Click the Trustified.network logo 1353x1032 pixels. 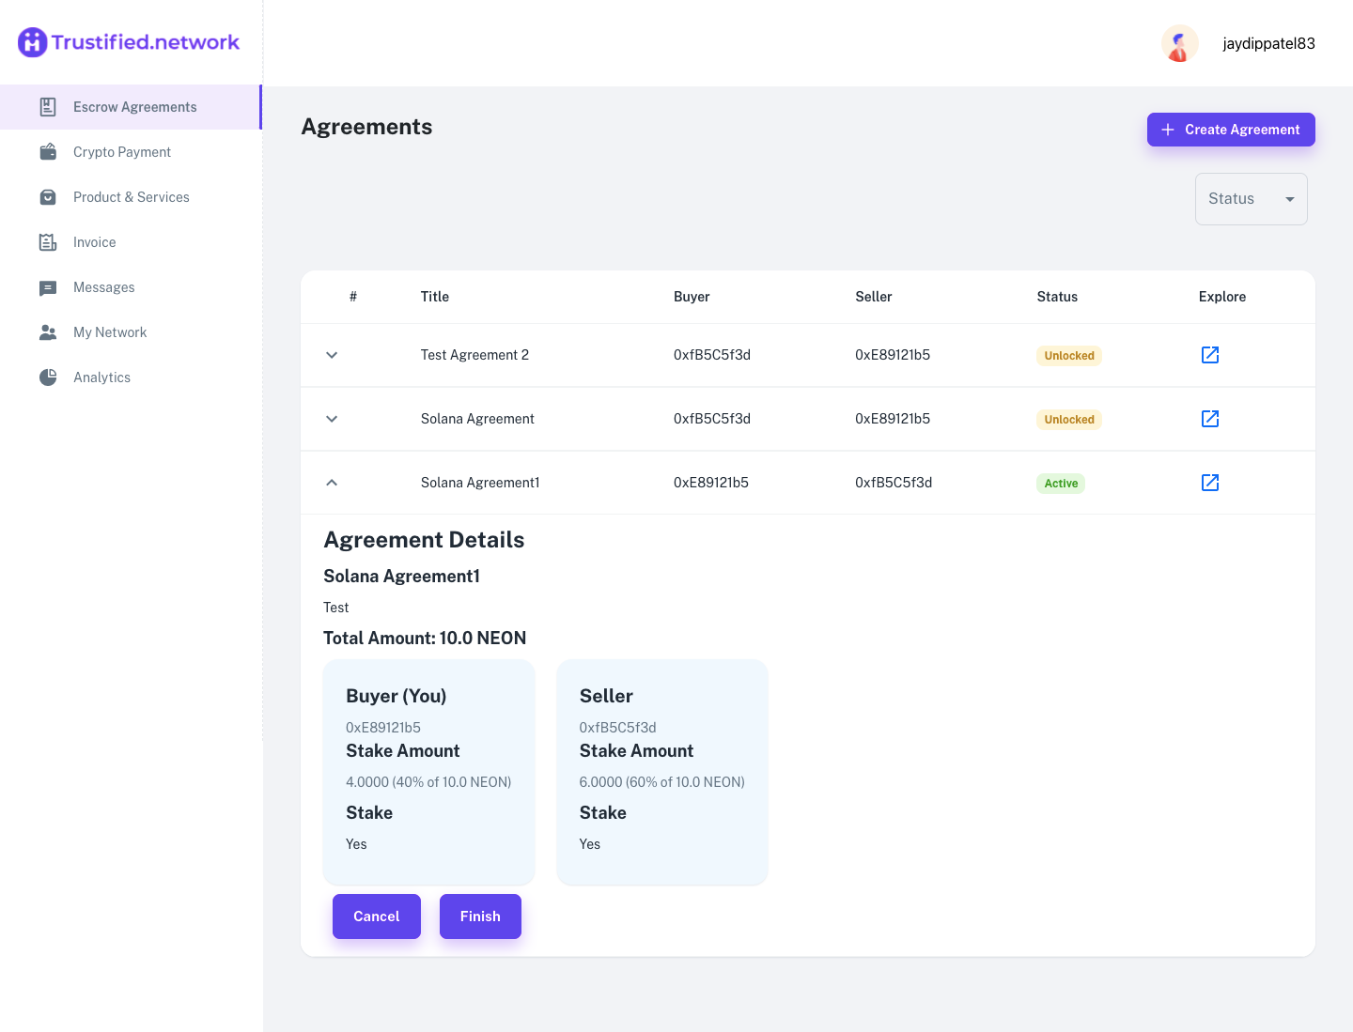tap(129, 41)
